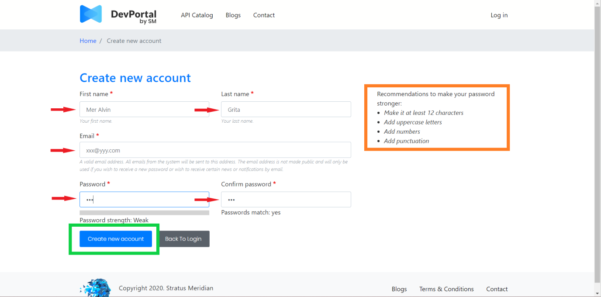
Task: Navigate to Home via breadcrumb
Action: [88, 41]
